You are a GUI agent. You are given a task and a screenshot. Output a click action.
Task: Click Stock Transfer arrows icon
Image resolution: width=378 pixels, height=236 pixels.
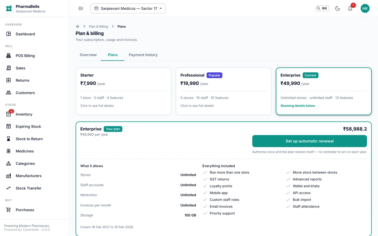[x=9, y=188]
